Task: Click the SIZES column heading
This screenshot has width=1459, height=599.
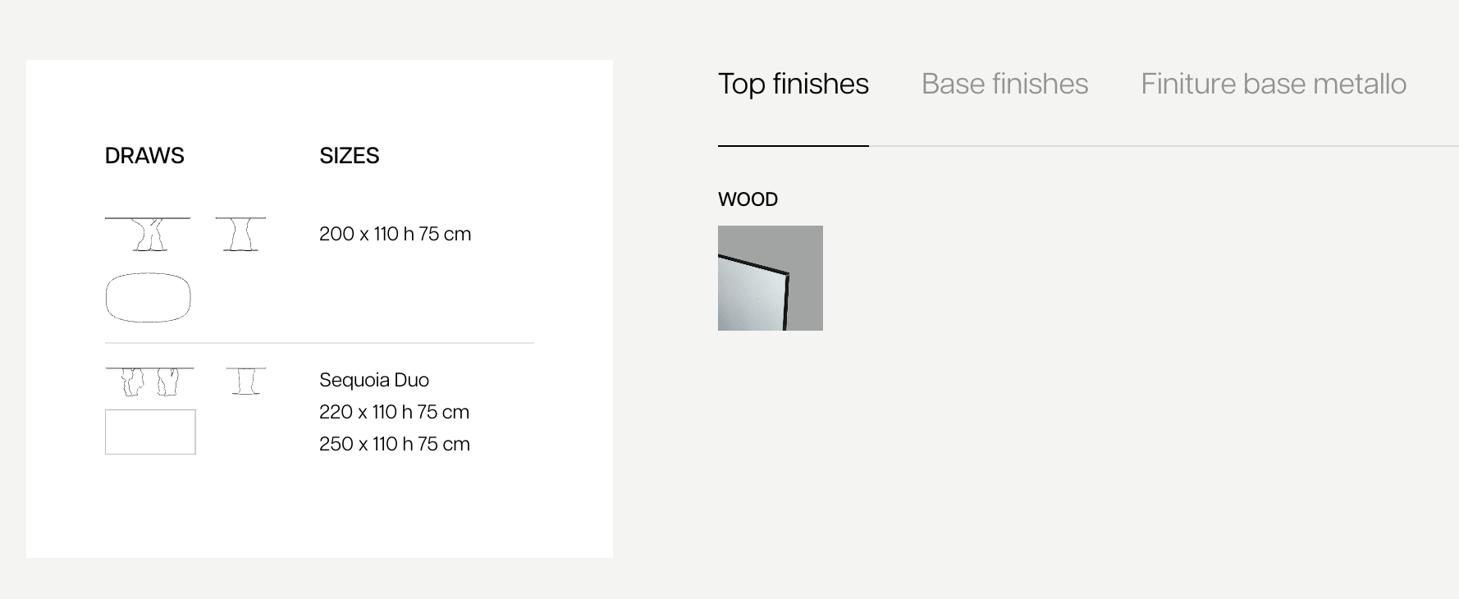Action: 349,155
